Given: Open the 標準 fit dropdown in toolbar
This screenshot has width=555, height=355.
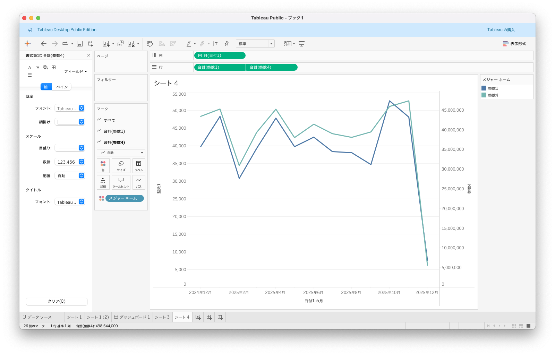Looking at the screenshot, I should pos(255,44).
